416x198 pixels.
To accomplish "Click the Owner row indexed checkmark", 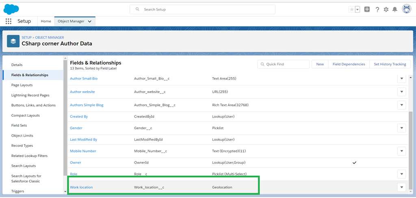I will [x=354, y=163].
